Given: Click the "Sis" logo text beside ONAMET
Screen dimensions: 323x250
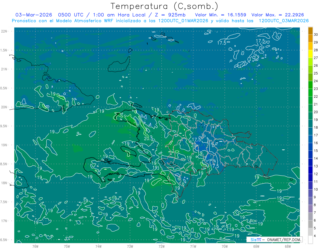Looking at the screenshot, I should (253, 239).
